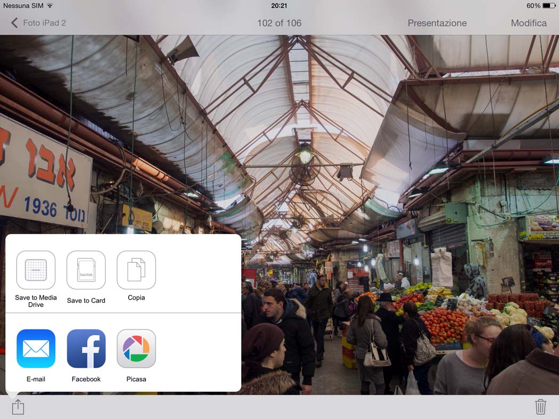Tap the 'Save to Card' label
The image size is (559, 419).
86,301
